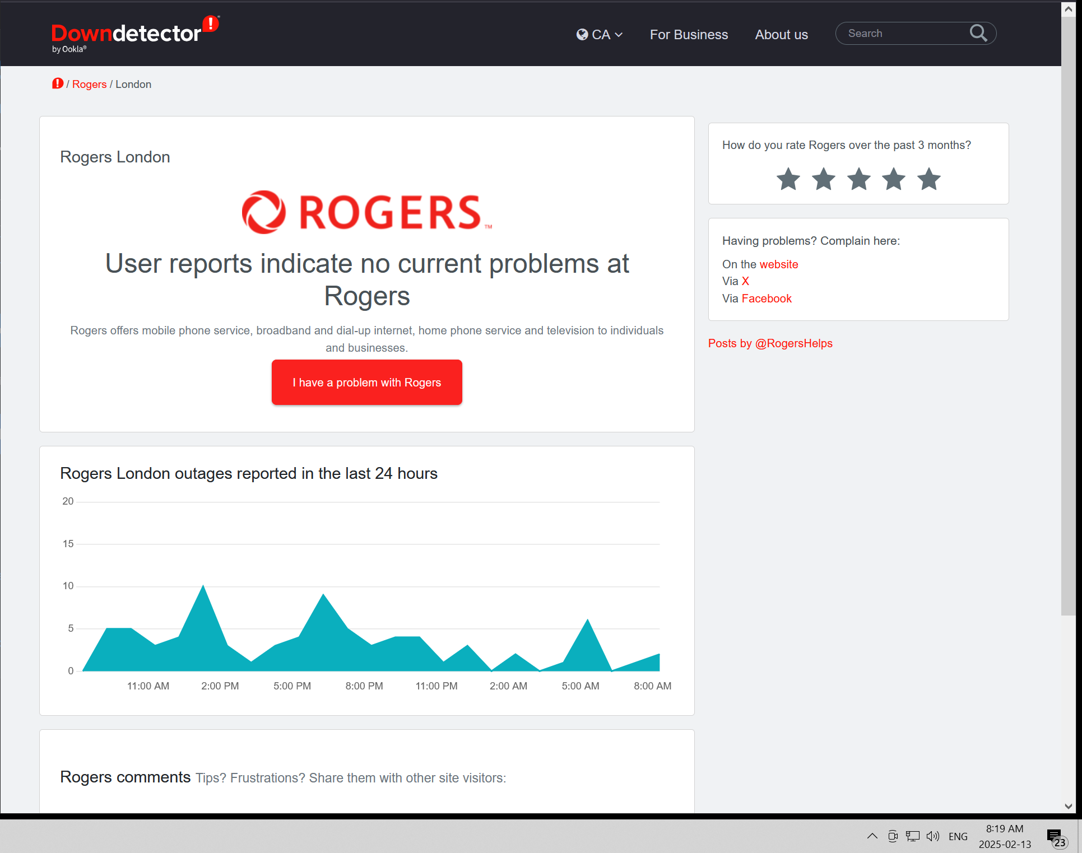Open the CA country selector dropdown
Screen dimensions: 1082x853
[600, 35]
